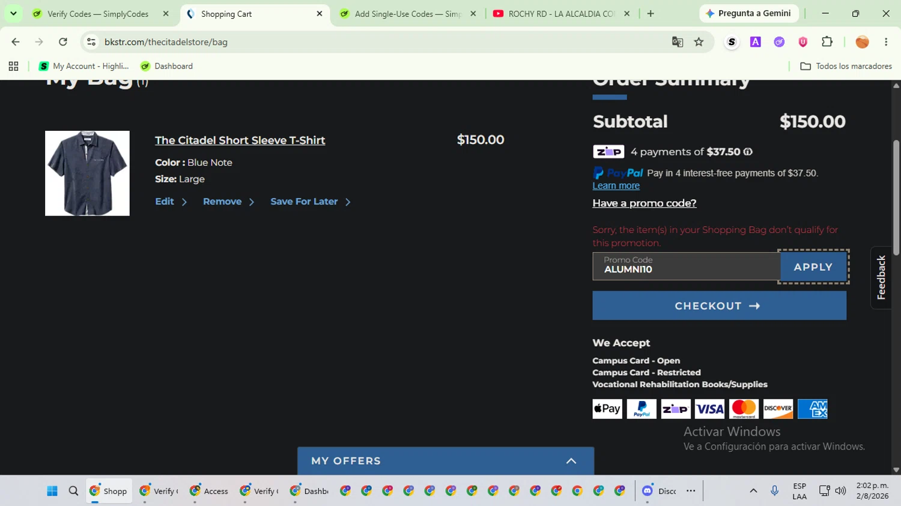Expand the MY OFFERS panel
This screenshot has width=901, height=506.
pos(446,461)
